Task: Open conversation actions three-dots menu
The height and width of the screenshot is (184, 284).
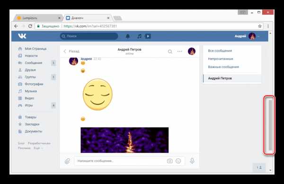Action: (x=180, y=52)
